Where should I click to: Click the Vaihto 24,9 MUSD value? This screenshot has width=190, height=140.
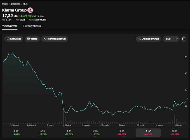point(37,20)
